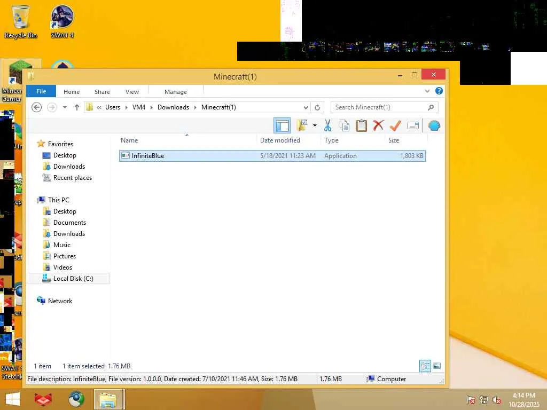Click the red X Delete icon
The width and height of the screenshot is (547, 410).
[x=378, y=125]
